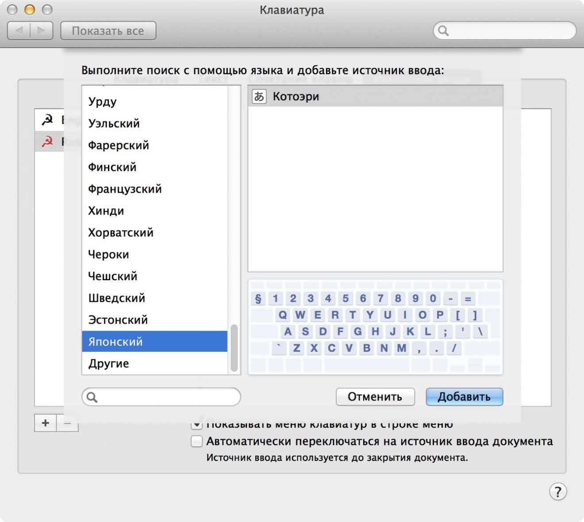The image size is (584, 522).
Task: Select Чешский language
Action: pyautogui.click(x=154, y=276)
